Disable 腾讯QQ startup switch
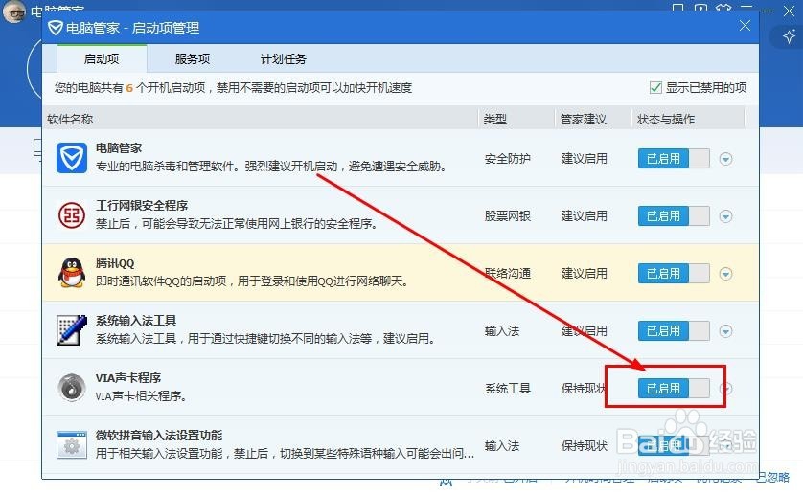 (x=674, y=274)
